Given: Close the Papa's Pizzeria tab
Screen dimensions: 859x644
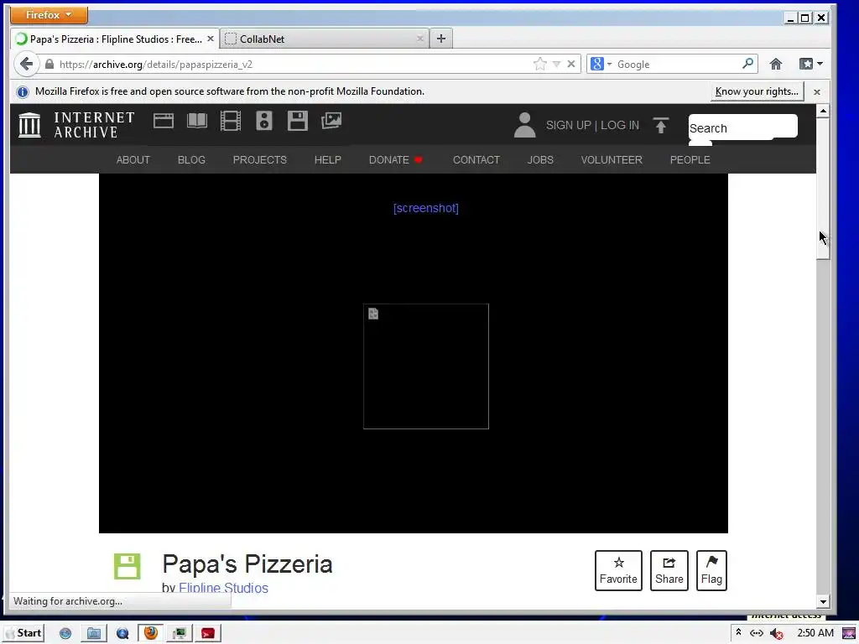Looking at the screenshot, I should (211, 39).
